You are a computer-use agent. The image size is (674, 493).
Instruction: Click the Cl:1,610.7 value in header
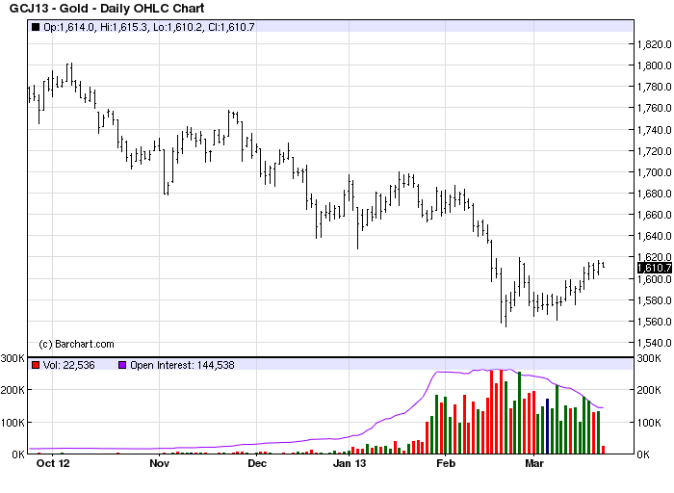pos(231,27)
